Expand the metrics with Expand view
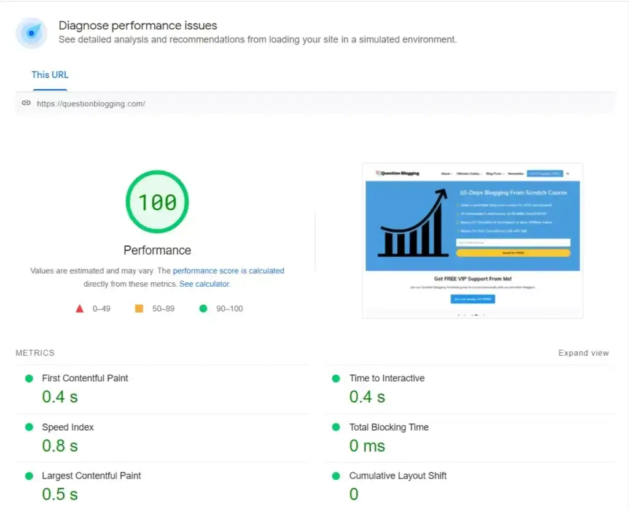The height and width of the screenshot is (510, 629). click(x=583, y=353)
